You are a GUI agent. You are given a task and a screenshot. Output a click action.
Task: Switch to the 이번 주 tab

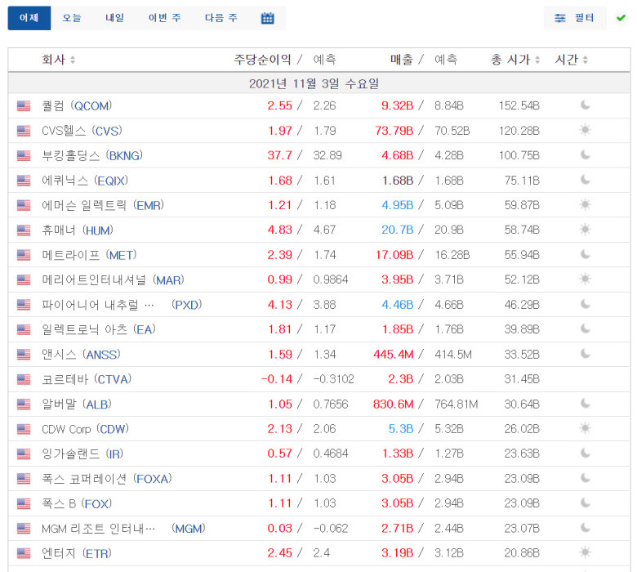(164, 18)
